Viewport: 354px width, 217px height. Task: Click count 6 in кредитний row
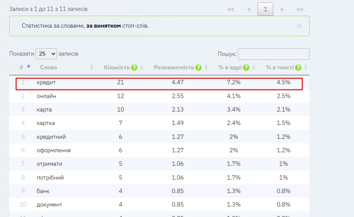[x=121, y=137]
